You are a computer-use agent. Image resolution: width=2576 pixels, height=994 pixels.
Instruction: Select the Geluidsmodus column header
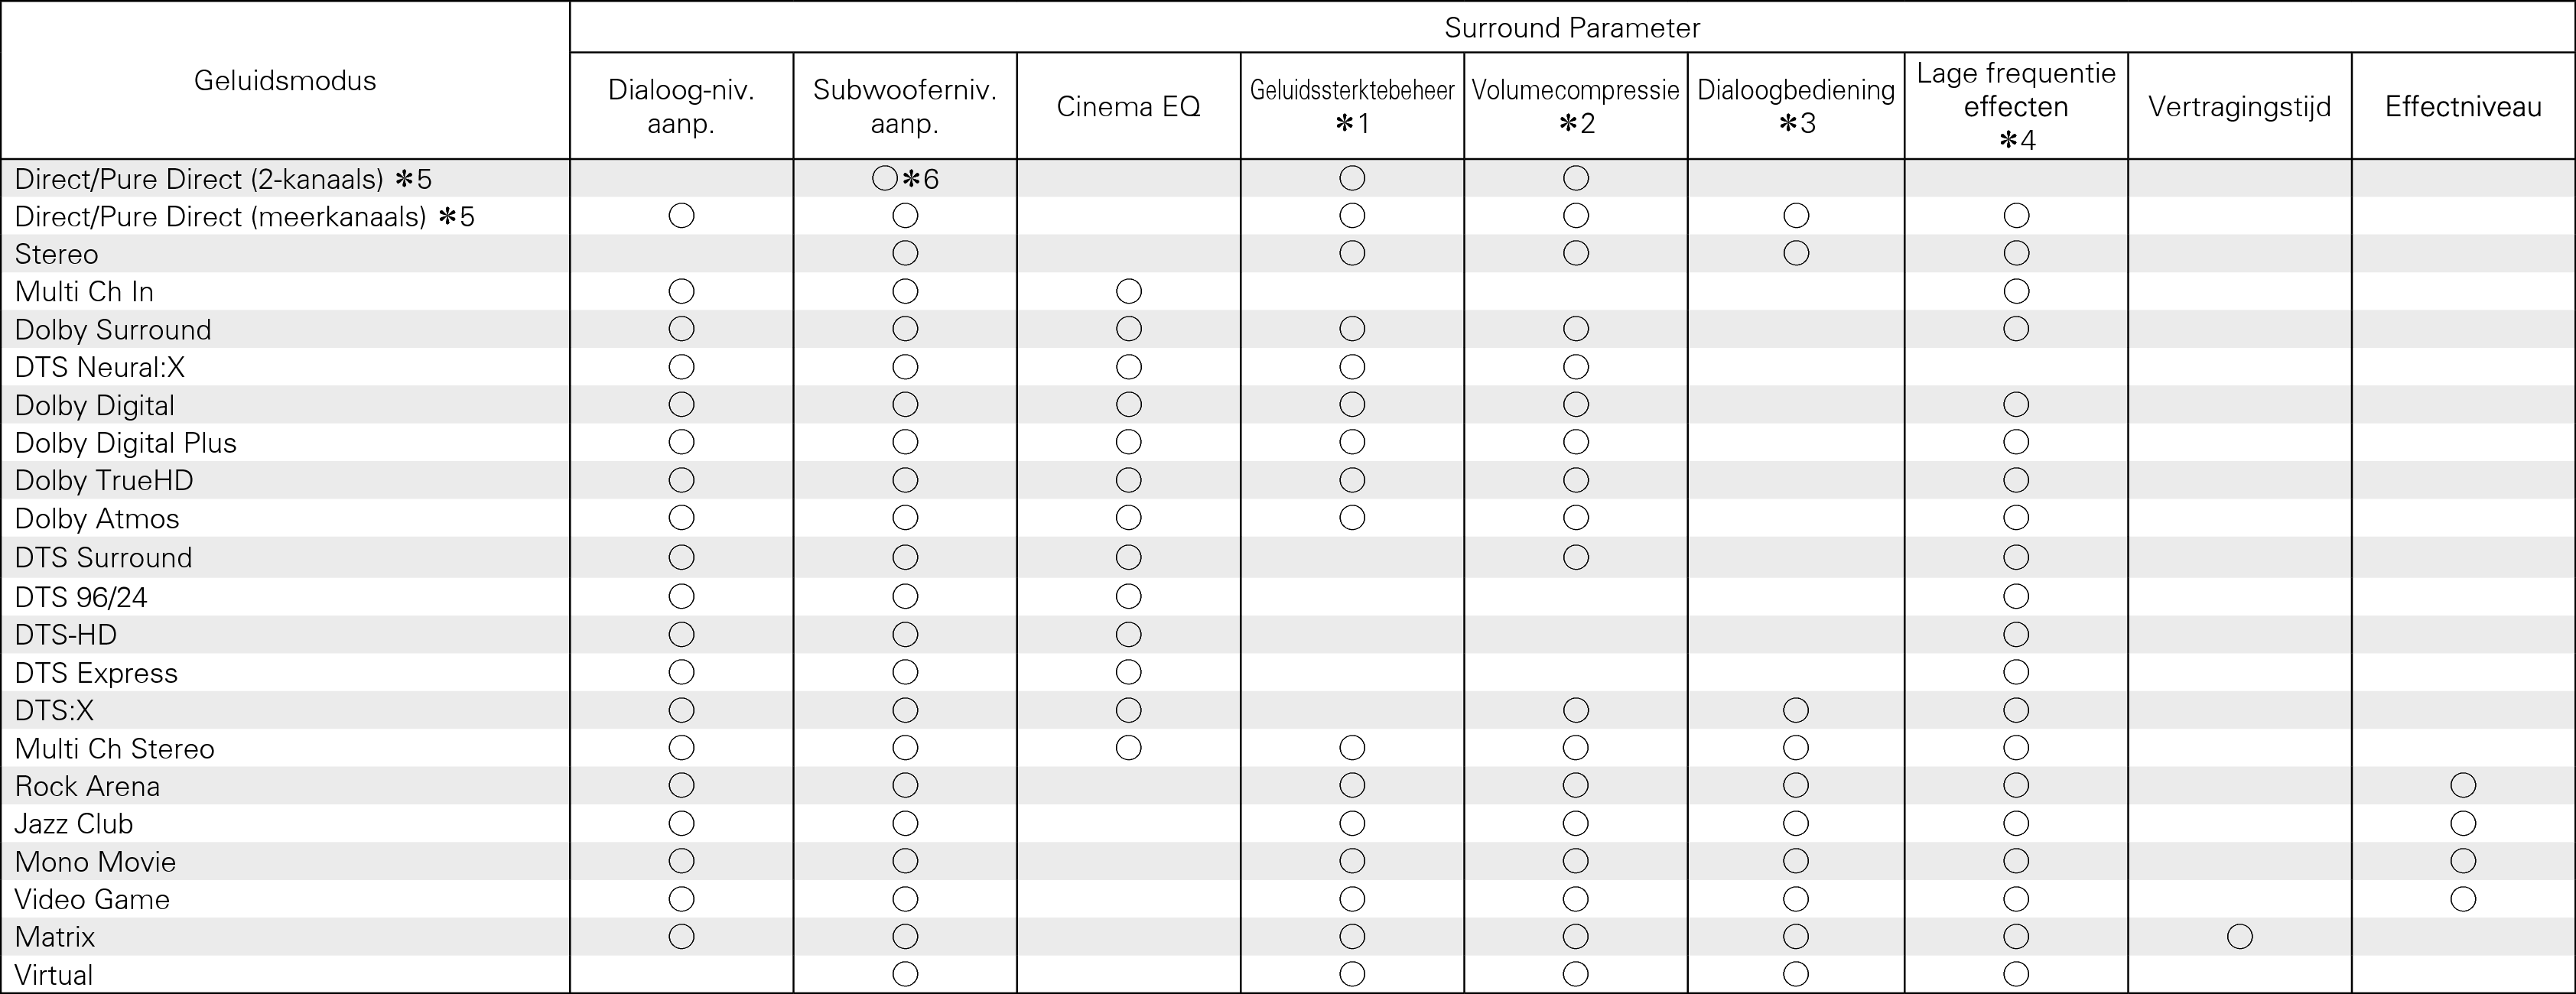point(285,81)
